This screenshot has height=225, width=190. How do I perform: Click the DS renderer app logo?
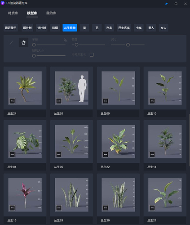tap(3, 3)
